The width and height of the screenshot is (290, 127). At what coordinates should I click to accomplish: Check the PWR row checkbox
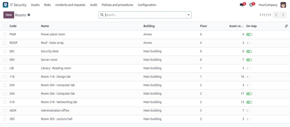pos(5,35)
